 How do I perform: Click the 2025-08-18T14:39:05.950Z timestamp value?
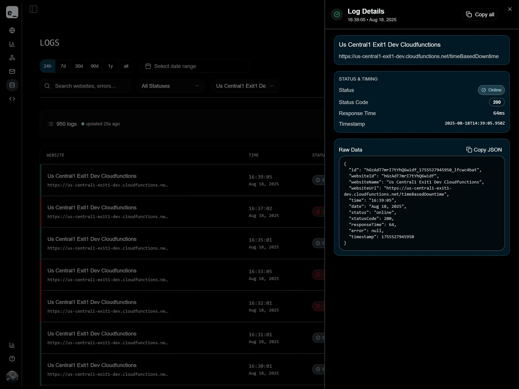pyautogui.click(x=475, y=123)
